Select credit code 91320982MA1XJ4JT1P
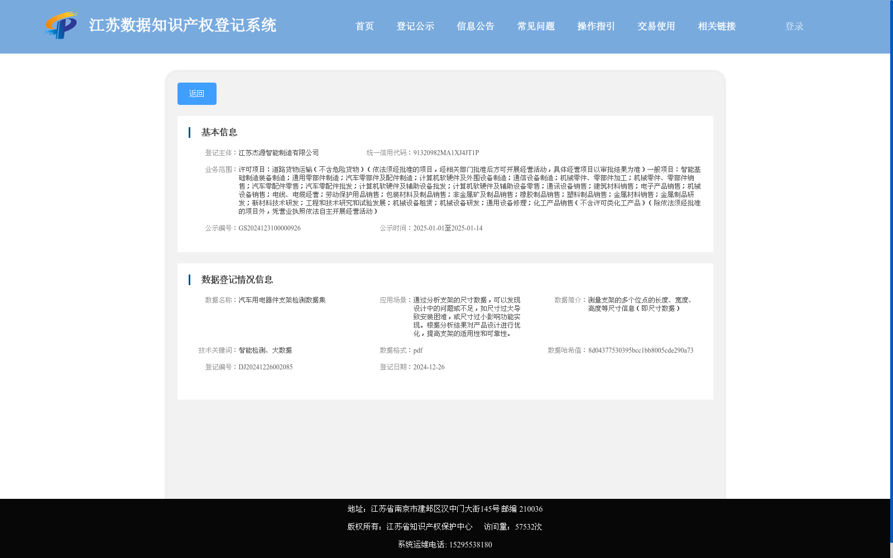 pos(446,153)
